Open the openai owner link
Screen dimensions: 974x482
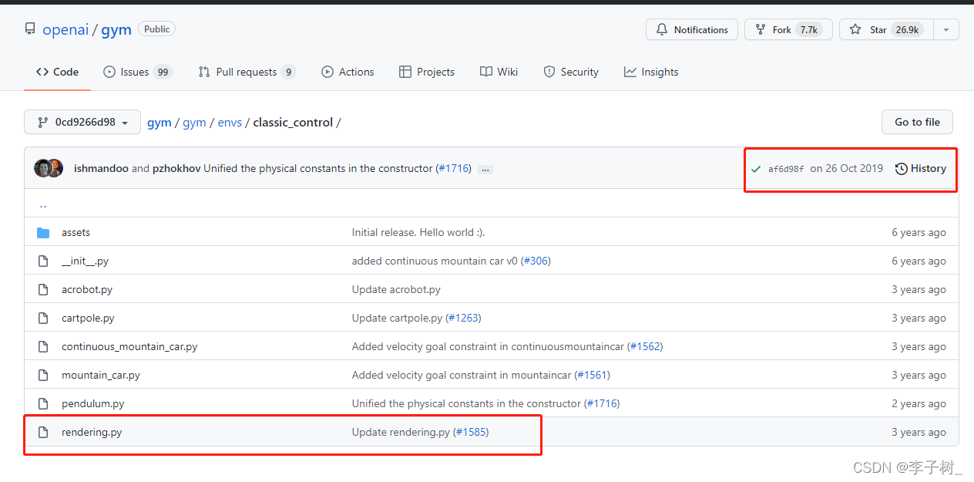pos(65,30)
